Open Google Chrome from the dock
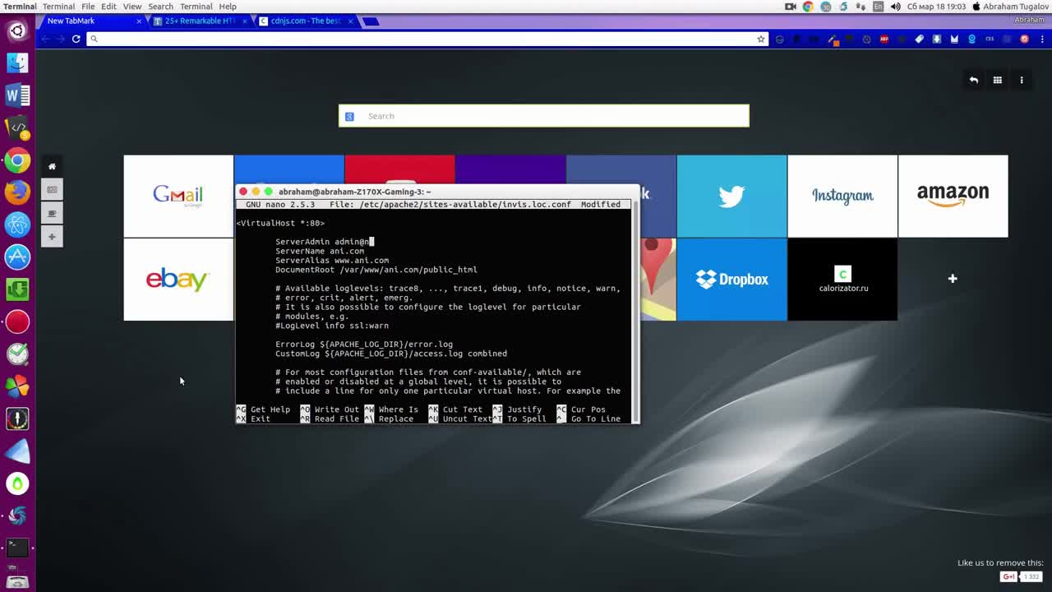1052x592 pixels. [17, 160]
